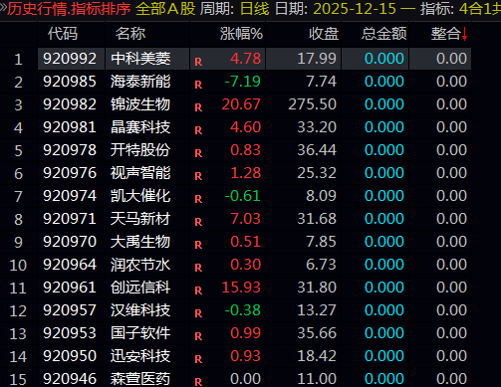
Task: Sort by 收盘 column header
Action: 324,34
